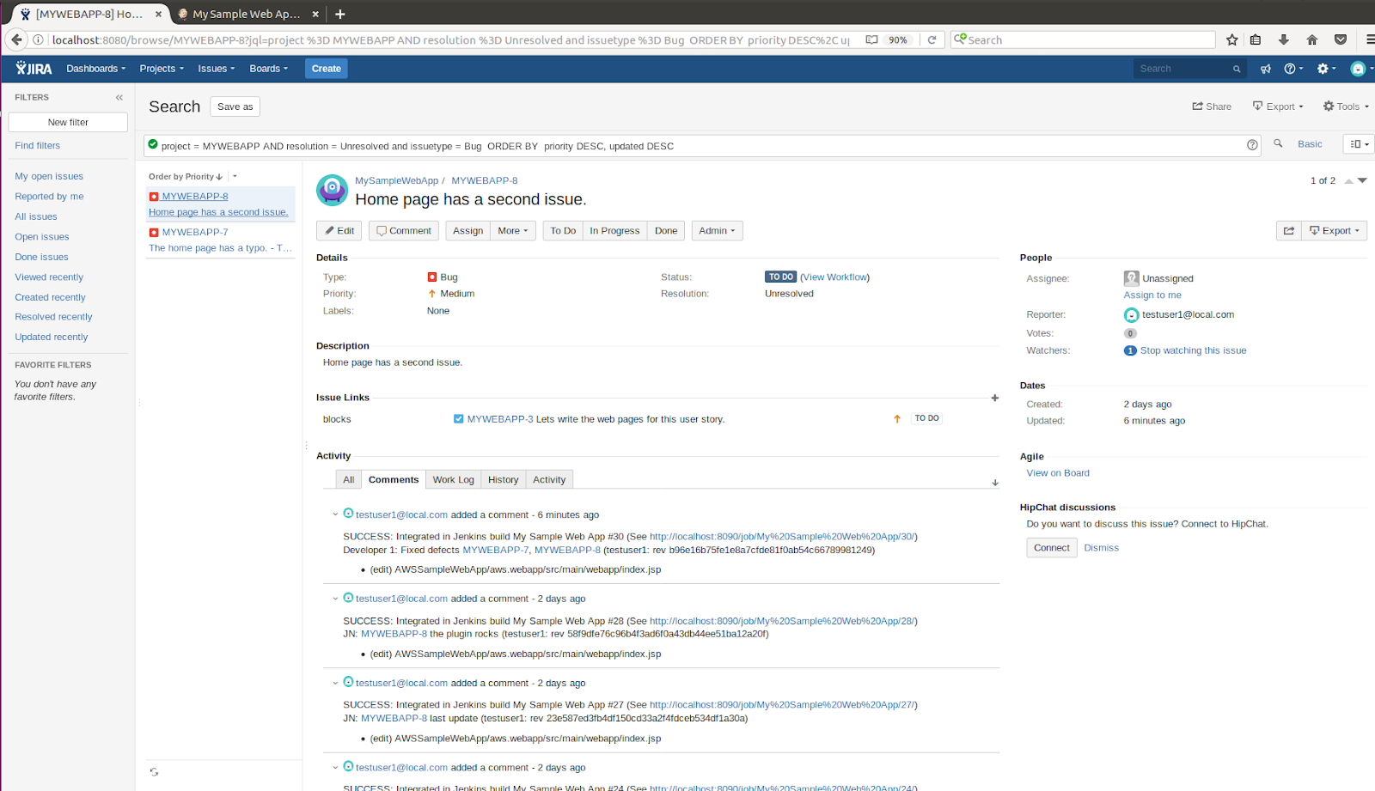Click into the JQL query input
This screenshot has width=1375, height=791.
coord(700,146)
